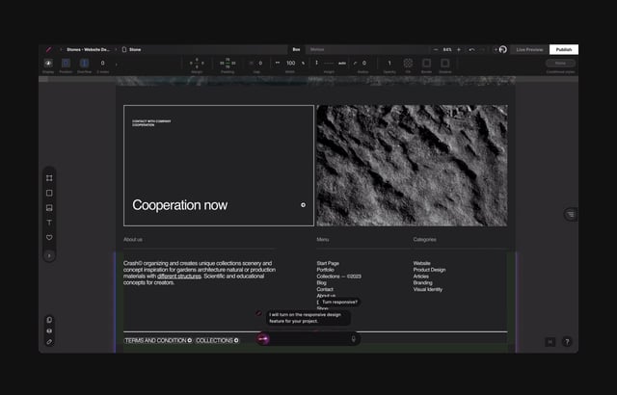Select the Stone page breadcrumb
The height and width of the screenshot is (395, 617).
pos(132,49)
